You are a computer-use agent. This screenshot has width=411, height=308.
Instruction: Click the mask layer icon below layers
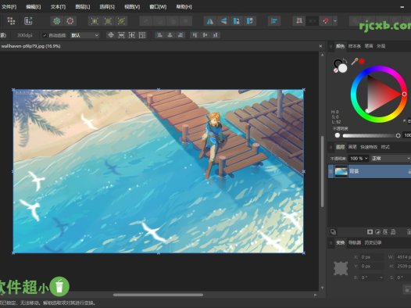tap(370, 231)
